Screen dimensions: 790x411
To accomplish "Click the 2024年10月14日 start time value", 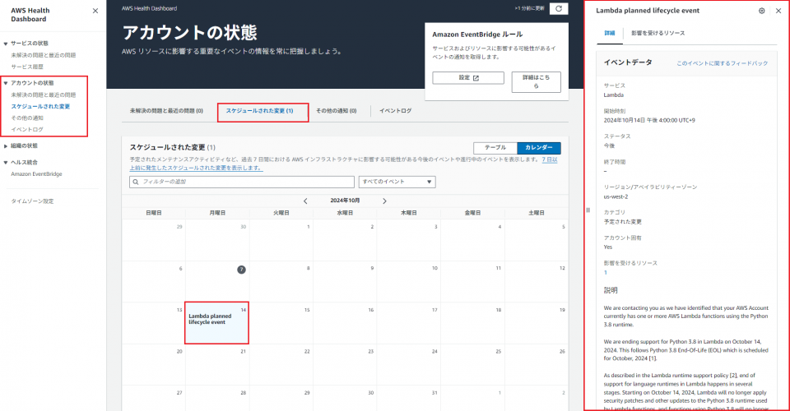I will (x=649, y=120).
